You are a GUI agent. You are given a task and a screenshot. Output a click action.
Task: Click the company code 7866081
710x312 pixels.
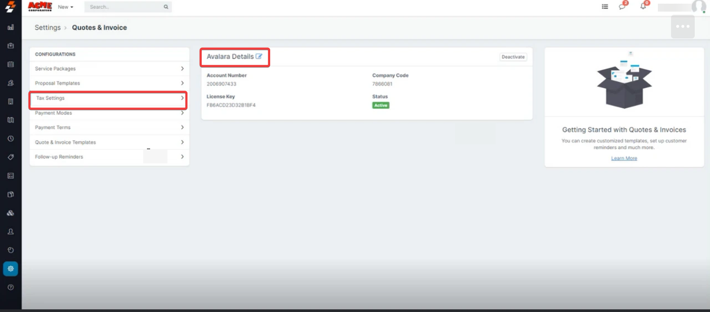[382, 84]
